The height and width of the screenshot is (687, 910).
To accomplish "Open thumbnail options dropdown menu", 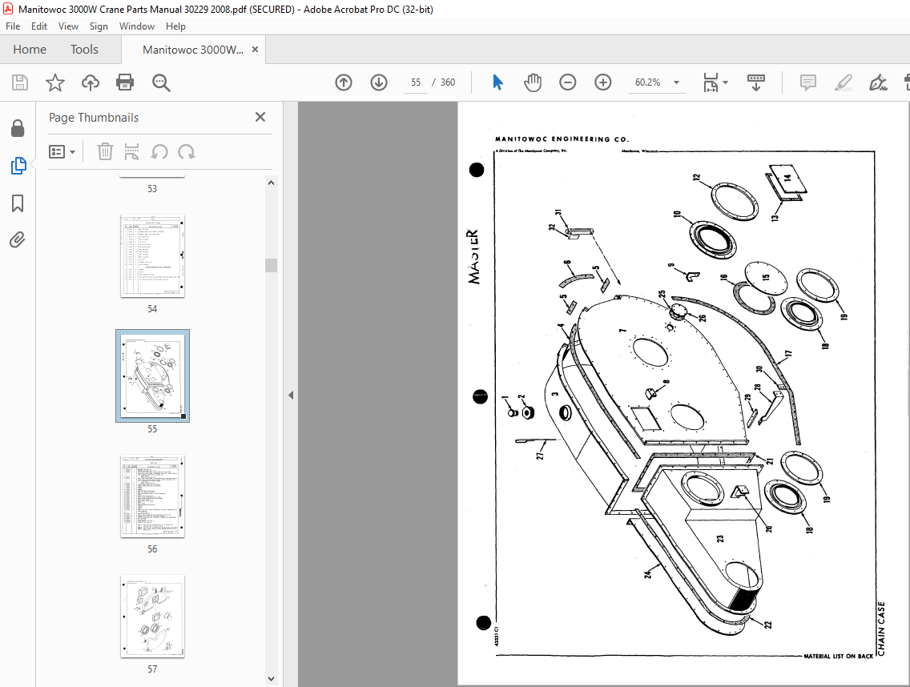I will (62, 152).
